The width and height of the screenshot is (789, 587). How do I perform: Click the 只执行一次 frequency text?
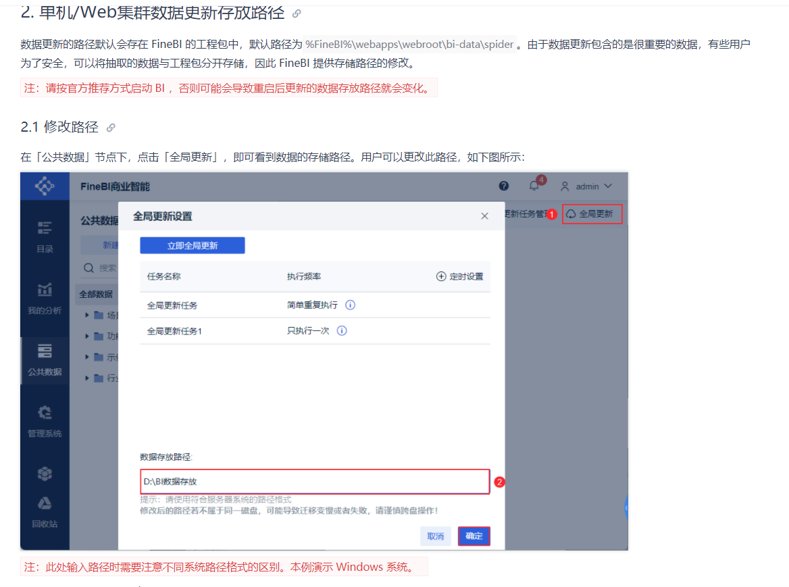[x=308, y=330]
